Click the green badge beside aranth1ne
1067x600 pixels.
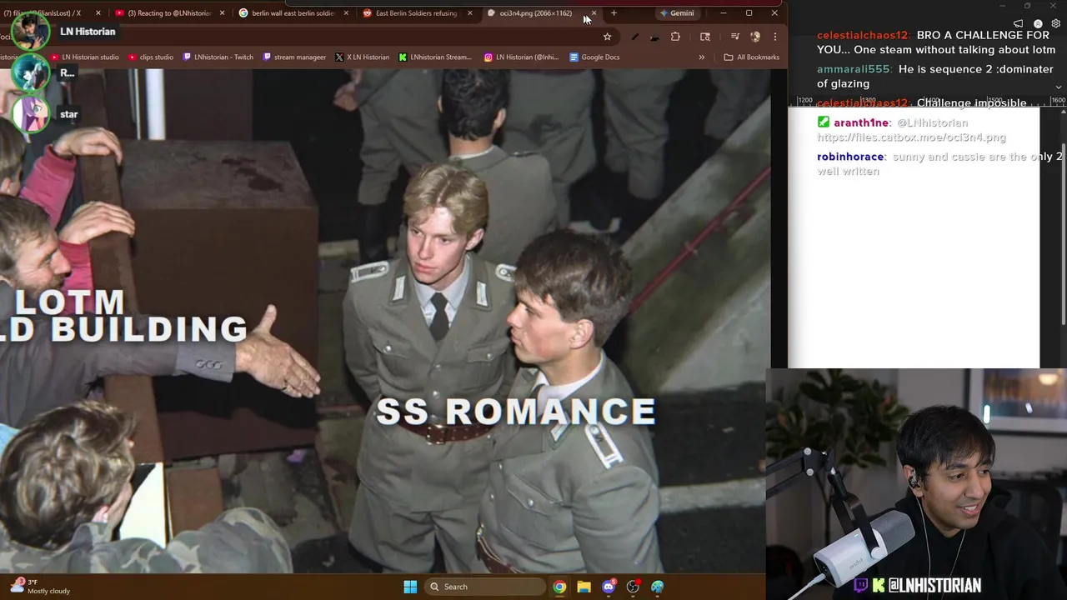(824, 122)
